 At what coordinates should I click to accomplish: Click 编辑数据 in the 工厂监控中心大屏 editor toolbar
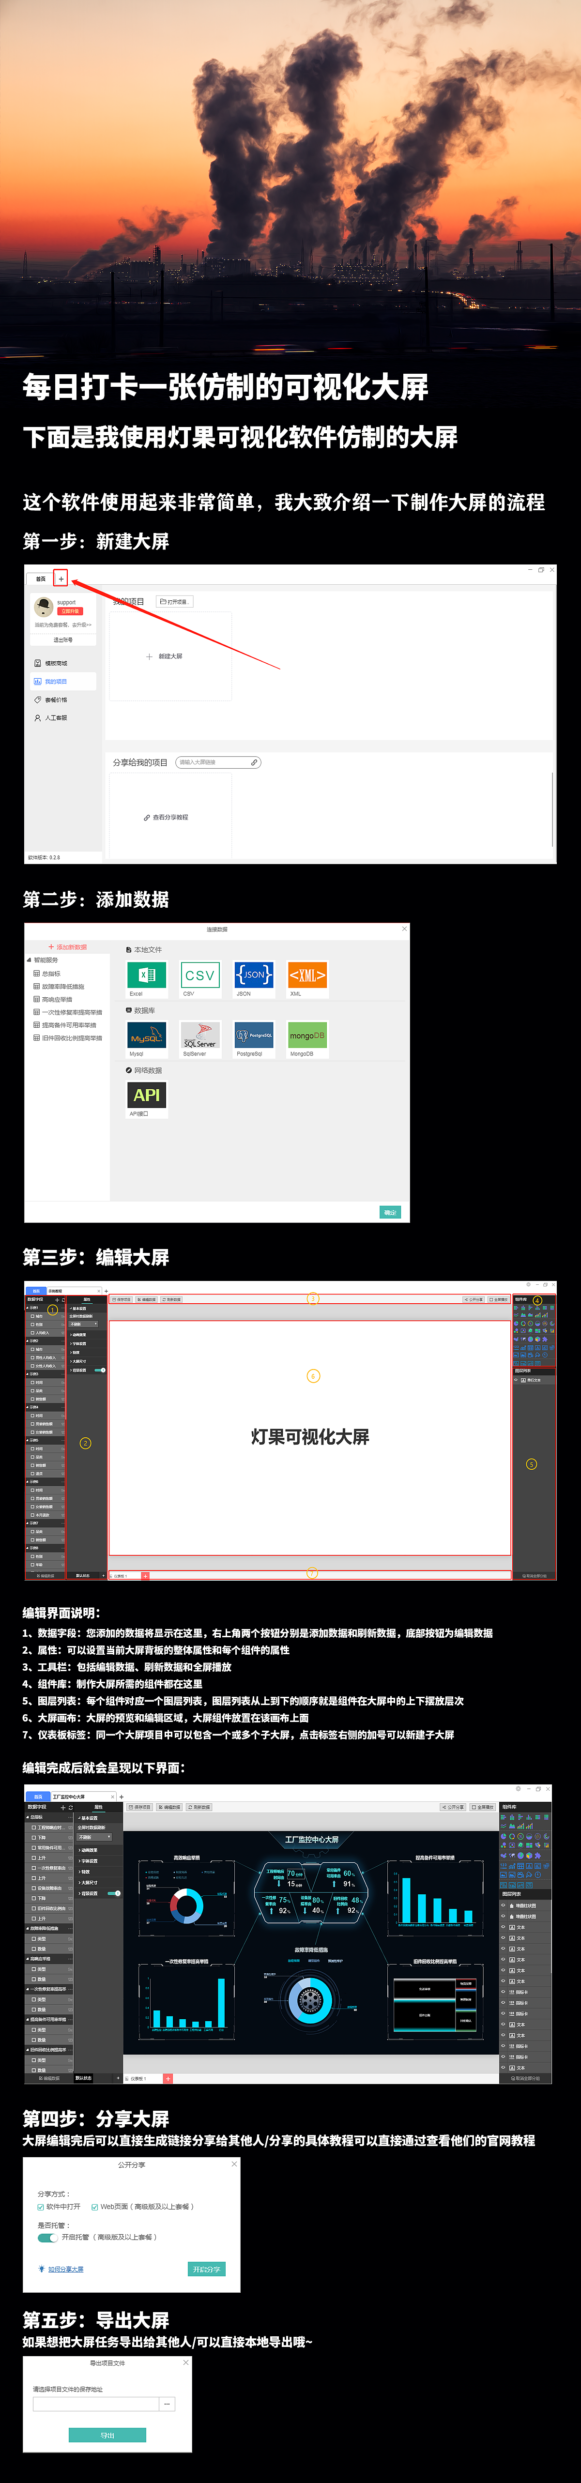pos(168,1807)
